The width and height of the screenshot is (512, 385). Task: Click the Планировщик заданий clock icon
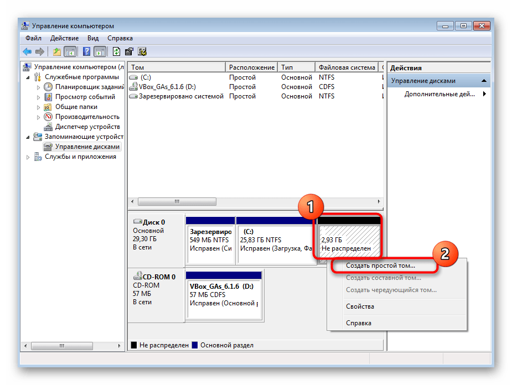48,87
